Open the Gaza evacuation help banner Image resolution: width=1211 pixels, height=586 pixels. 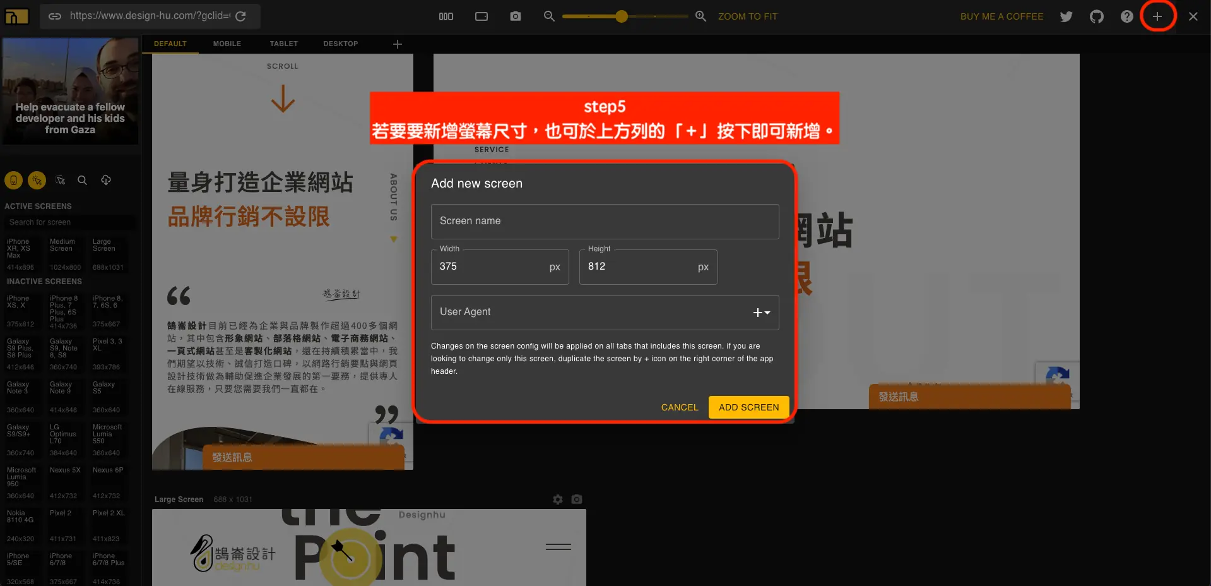70,91
